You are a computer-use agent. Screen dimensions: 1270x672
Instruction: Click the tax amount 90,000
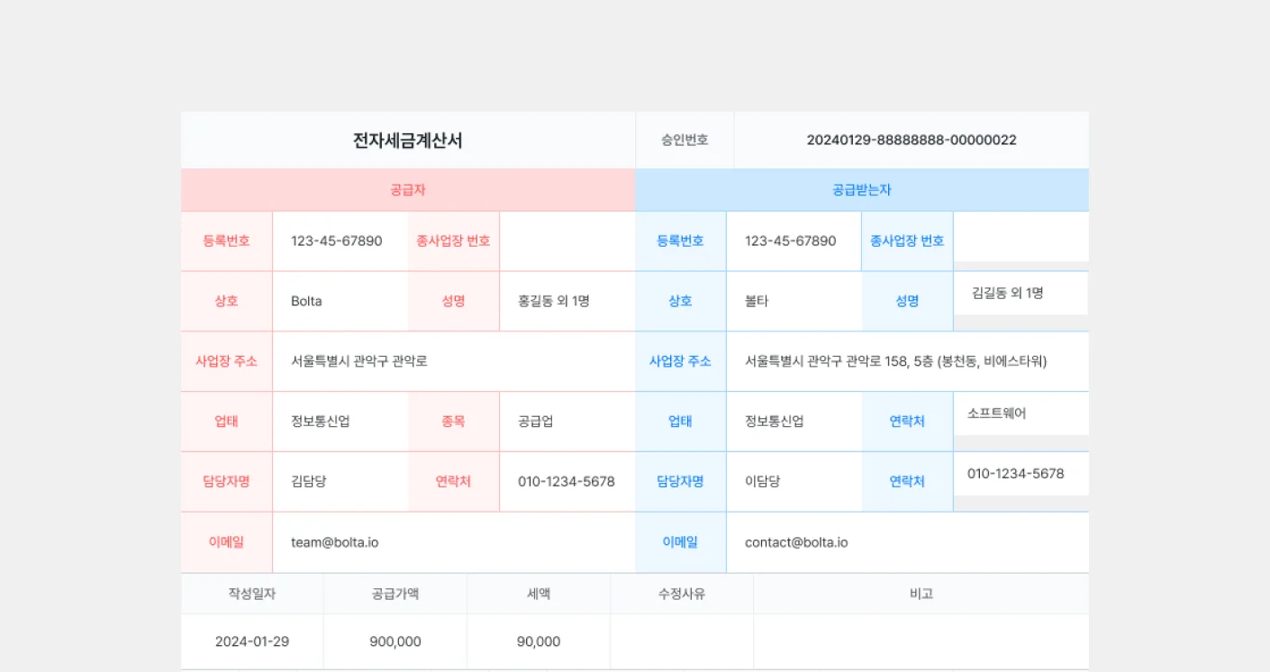click(x=539, y=641)
